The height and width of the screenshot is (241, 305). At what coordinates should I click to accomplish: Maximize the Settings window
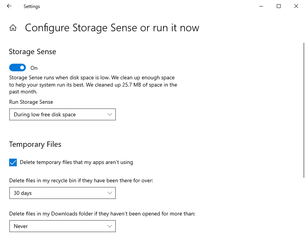tap(279, 6)
